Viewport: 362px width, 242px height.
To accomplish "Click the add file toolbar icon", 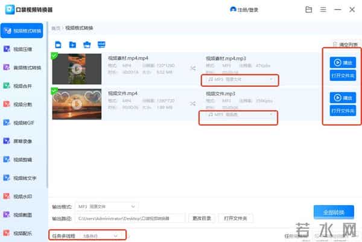I will click(58, 45).
